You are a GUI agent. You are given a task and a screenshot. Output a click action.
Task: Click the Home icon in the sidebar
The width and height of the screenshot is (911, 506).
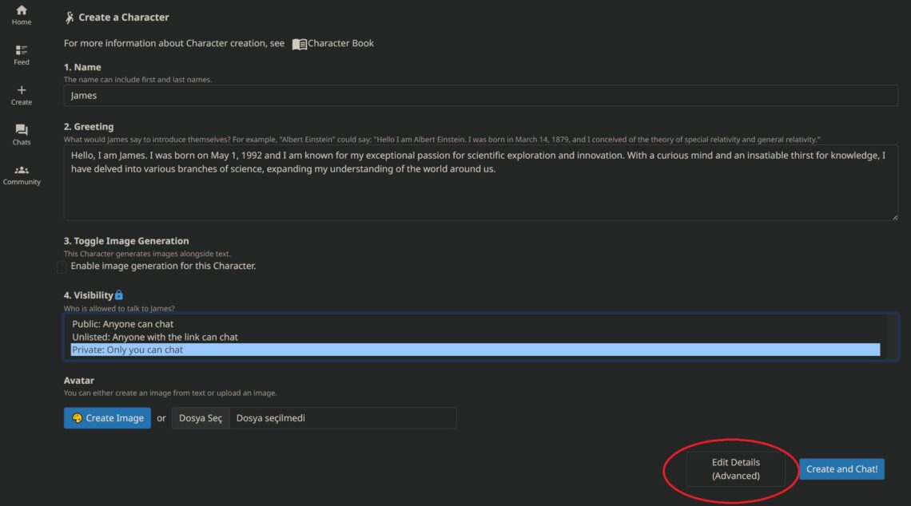[21, 12]
